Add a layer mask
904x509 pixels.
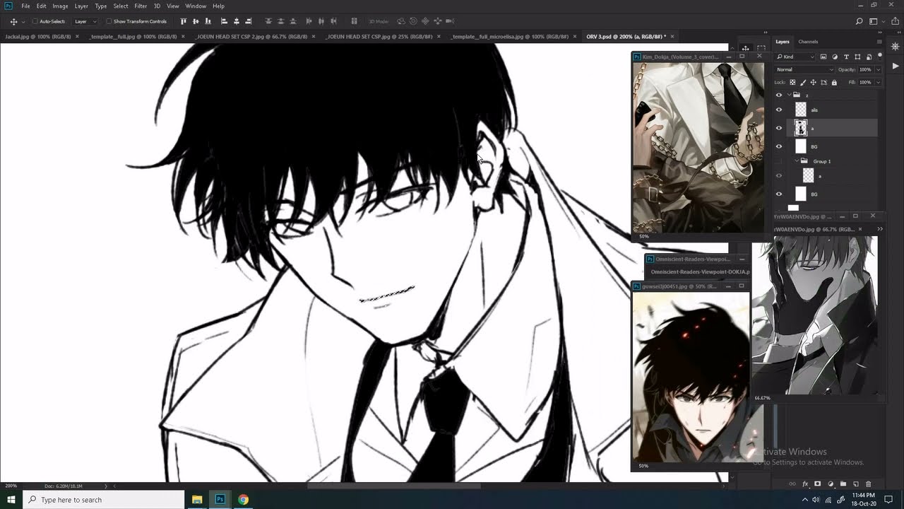[x=818, y=484]
